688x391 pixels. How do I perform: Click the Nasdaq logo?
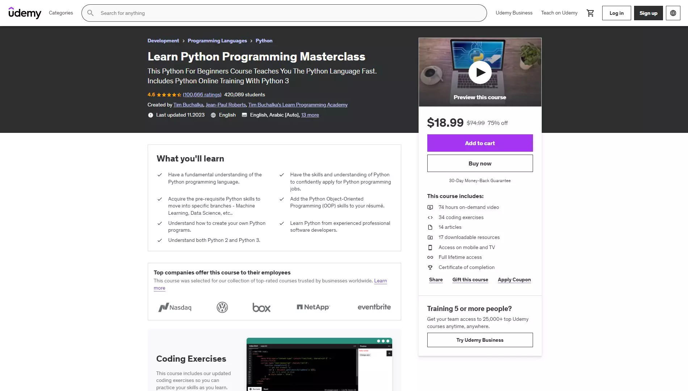click(175, 307)
